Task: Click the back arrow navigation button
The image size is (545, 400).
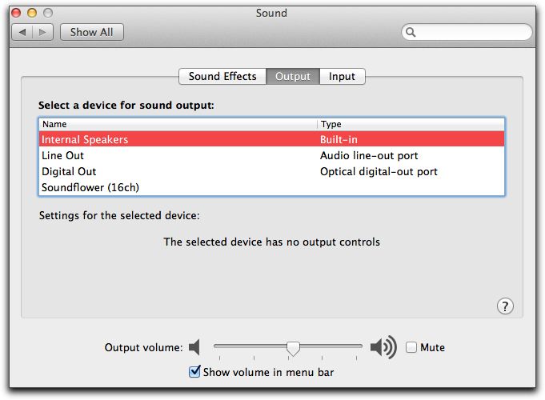Action: point(22,32)
